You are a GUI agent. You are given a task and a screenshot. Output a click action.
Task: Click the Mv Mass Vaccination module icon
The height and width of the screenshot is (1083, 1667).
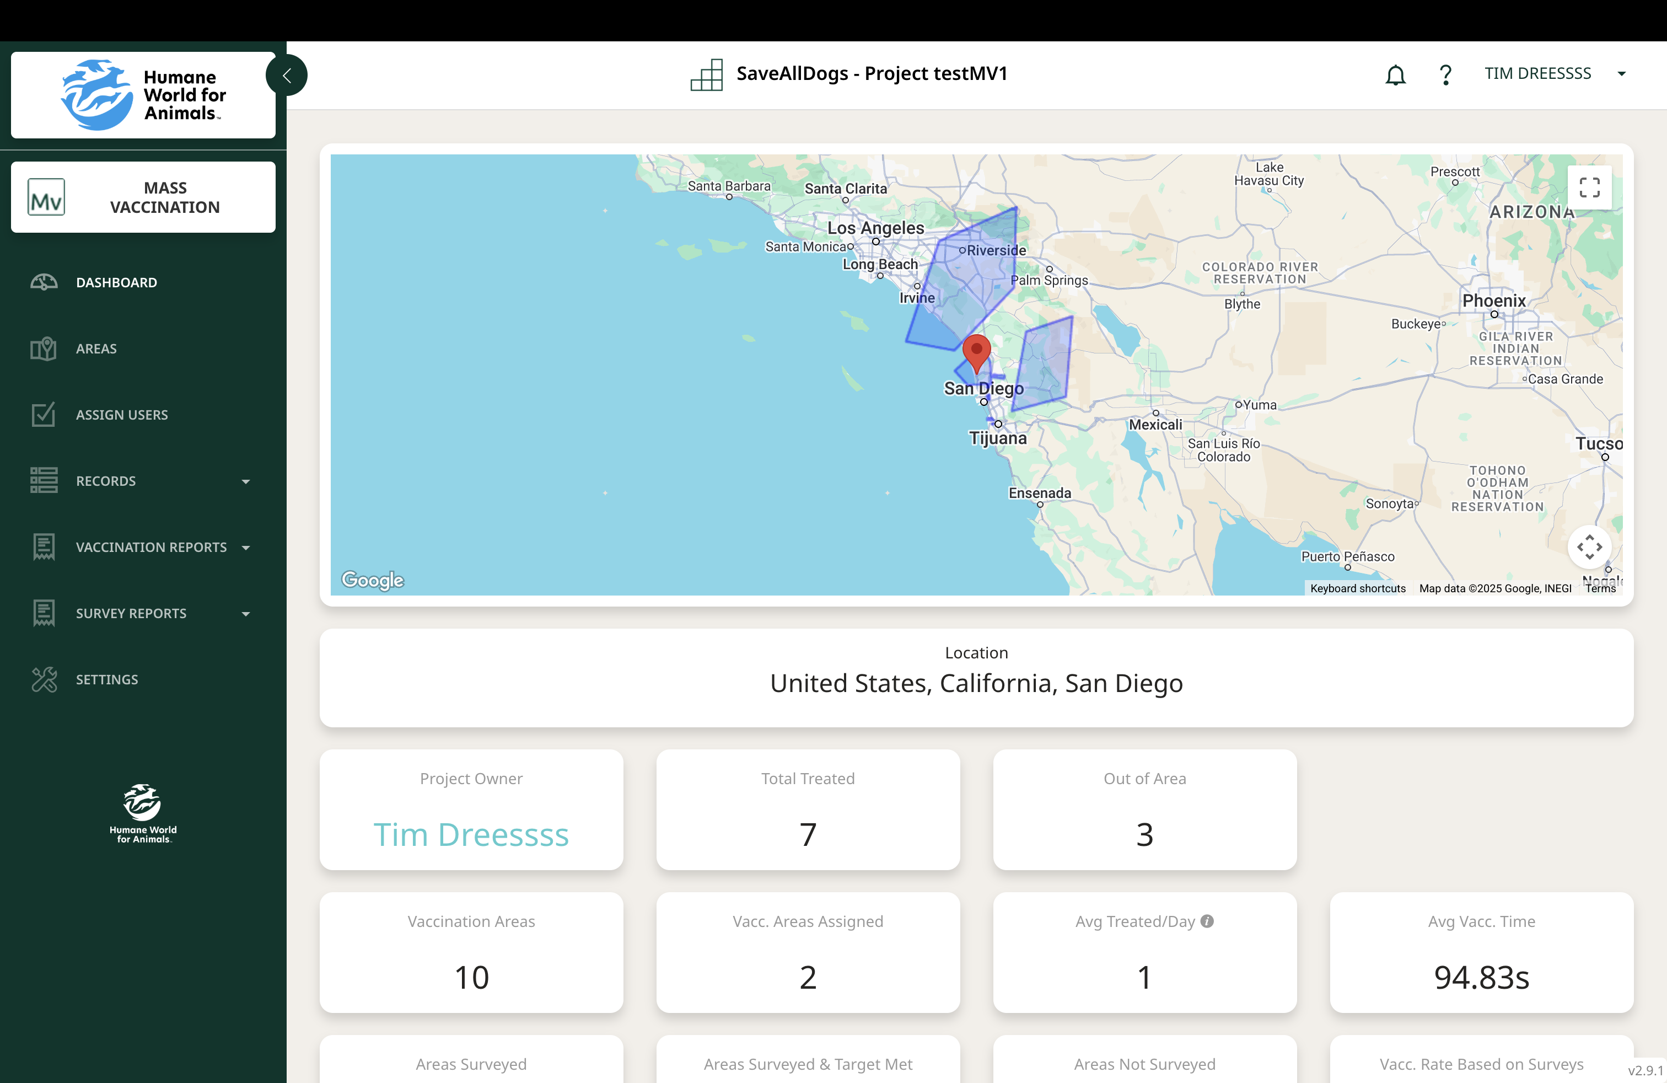click(x=46, y=197)
